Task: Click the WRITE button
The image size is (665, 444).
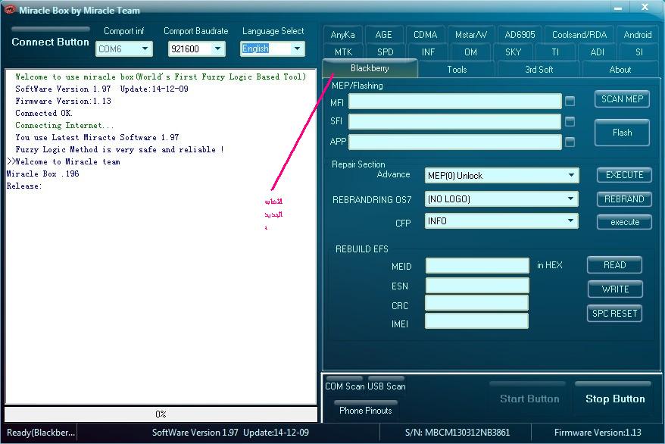Action: [x=615, y=289]
